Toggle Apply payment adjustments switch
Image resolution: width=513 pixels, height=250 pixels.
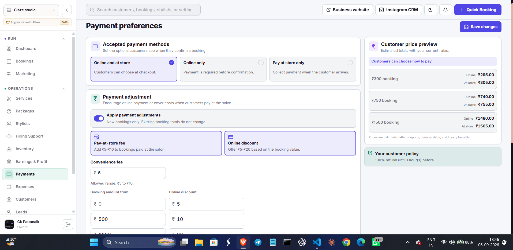click(99, 118)
